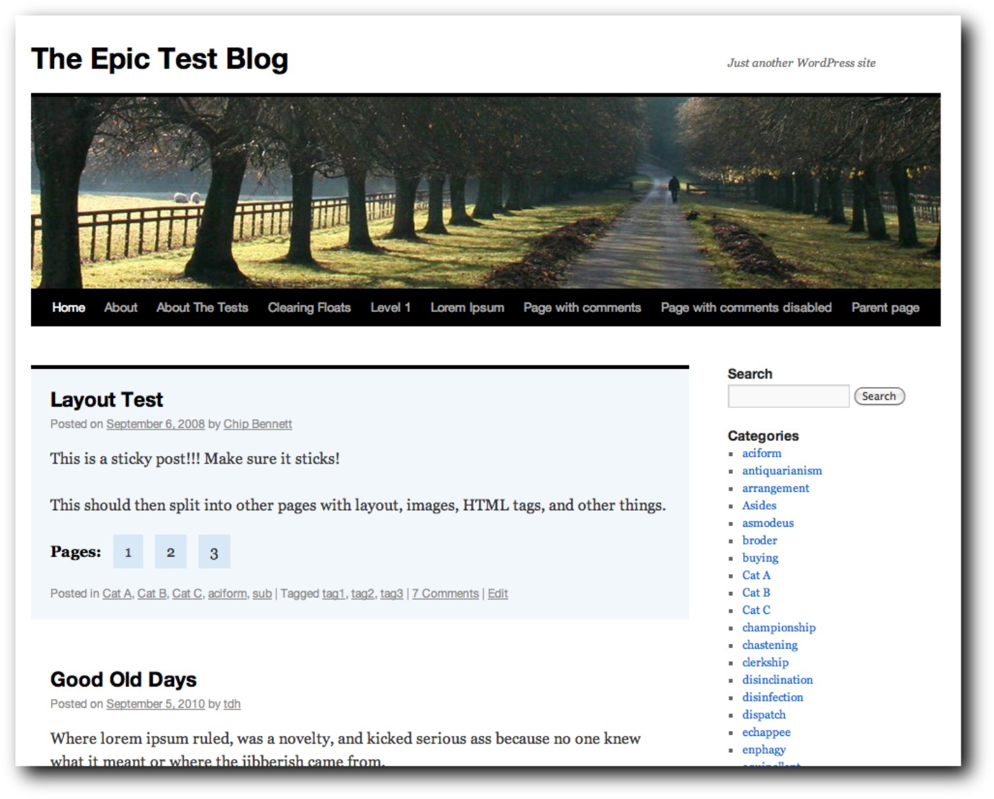
Task: Open aciform in Categories sidebar
Action: point(762,453)
